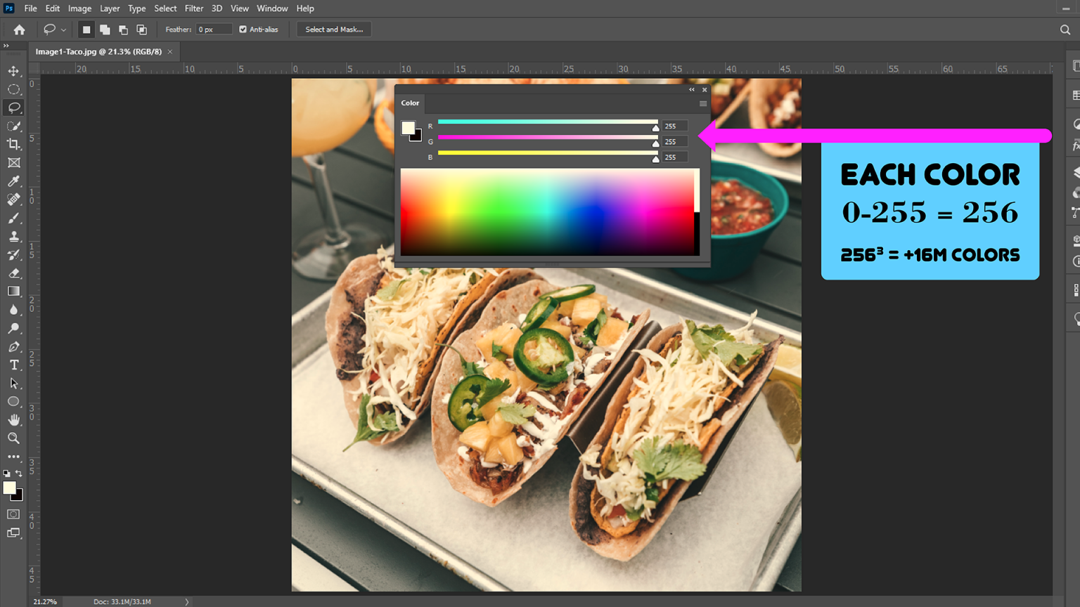This screenshot has width=1080, height=607.
Task: Select the Gradient tool
Action: [13, 292]
